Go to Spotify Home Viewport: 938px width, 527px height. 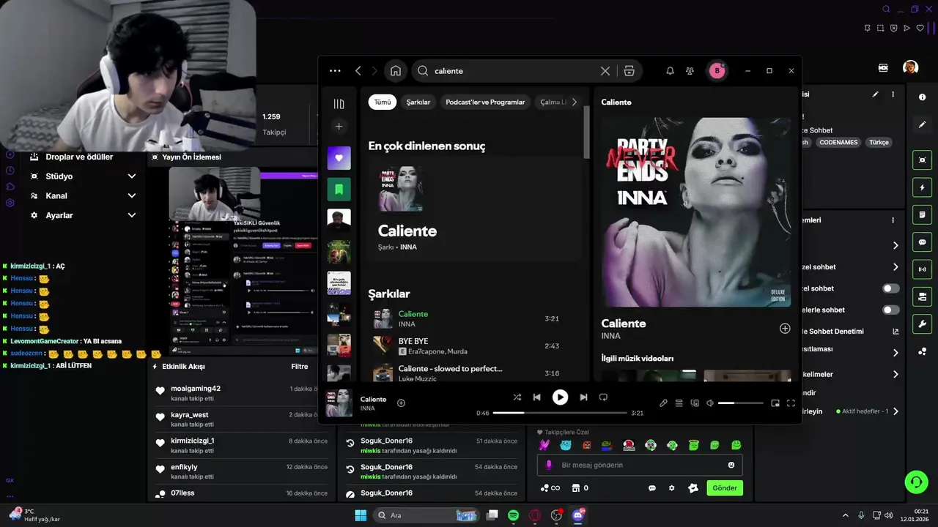pyautogui.click(x=396, y=71)
